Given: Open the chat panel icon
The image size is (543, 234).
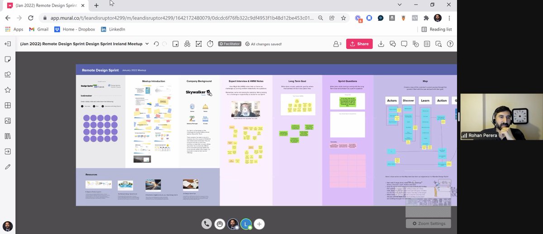Looking at the screenshot, I should click(393, 44).
